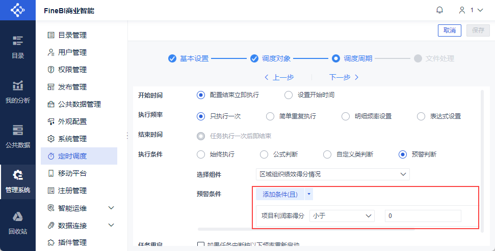495x251 pixels.
Task: Click the 移动平台 phone icon
Action: 50,173
